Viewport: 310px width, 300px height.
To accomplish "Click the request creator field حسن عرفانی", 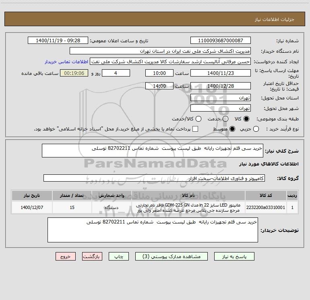I will pos(170,61).
